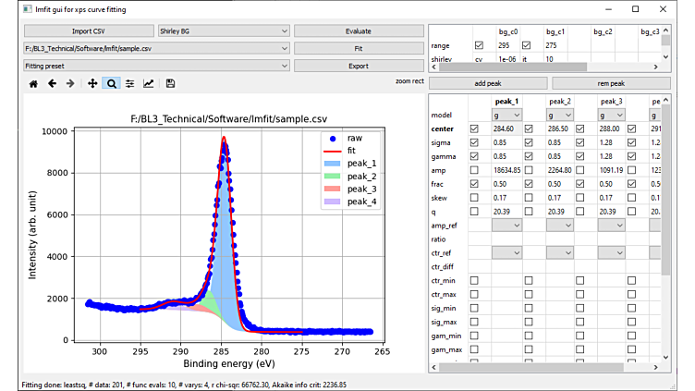Open the peak_1 model type dropdown
The image size is (695, 391).
[507, 115]
